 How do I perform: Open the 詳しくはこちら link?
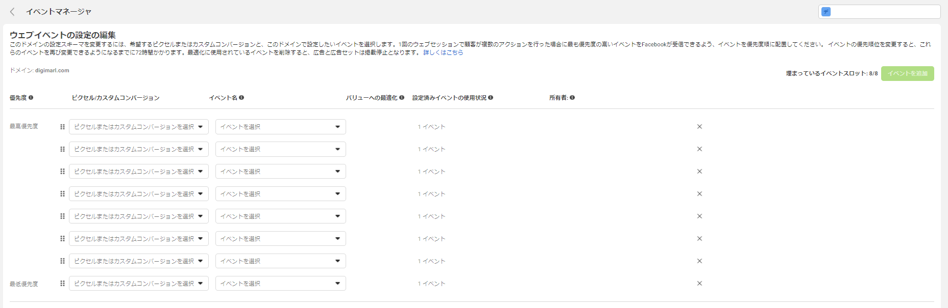coord(443,52)
